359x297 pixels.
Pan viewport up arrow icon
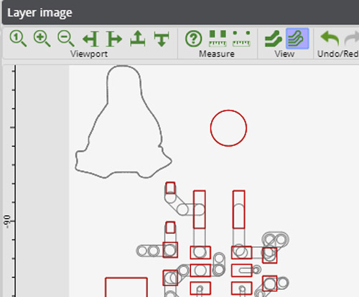coord(138,38)
